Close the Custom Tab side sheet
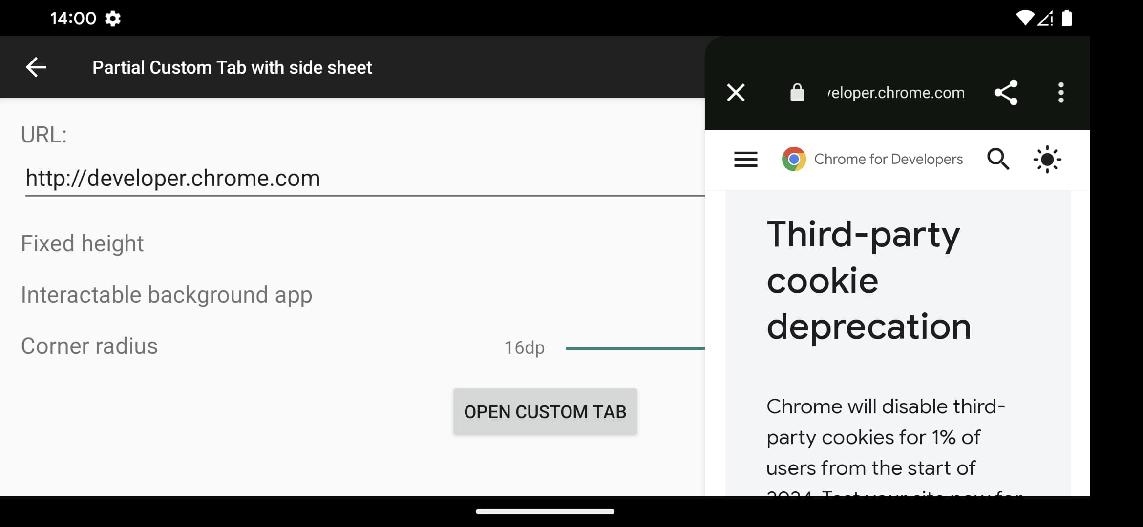The image size is (1143, 527). [736, 92]
